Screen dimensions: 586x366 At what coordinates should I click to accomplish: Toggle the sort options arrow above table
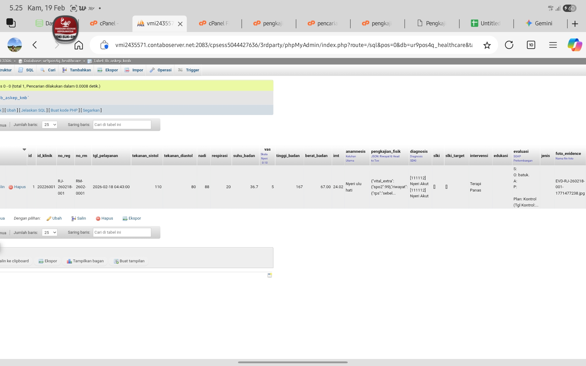pyautogui.click(x=24, y=149)
